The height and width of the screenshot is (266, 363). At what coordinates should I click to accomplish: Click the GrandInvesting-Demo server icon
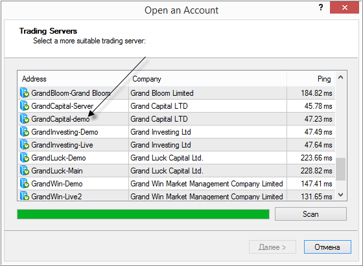tap(25, 132)
